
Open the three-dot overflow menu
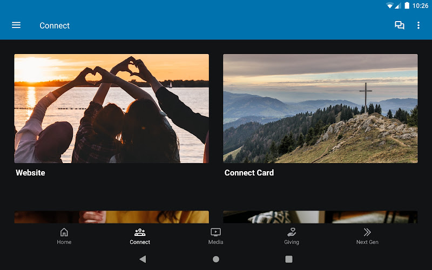pyautogui.click(x=418, y=25)
